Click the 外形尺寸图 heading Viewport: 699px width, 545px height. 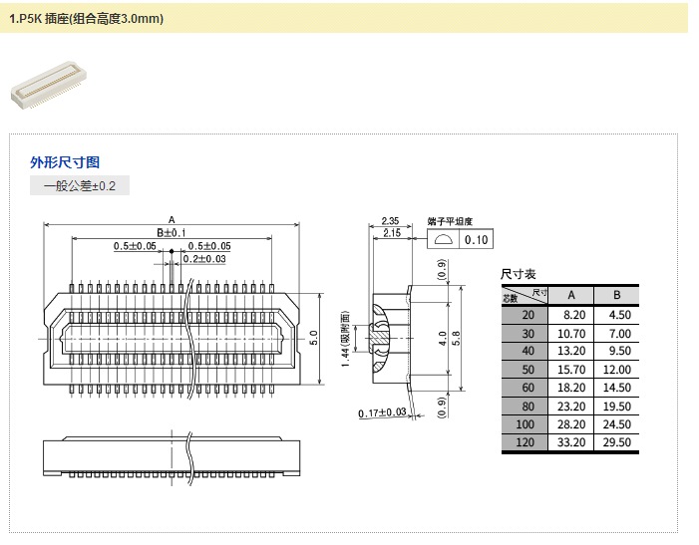(x=65, y=162)
